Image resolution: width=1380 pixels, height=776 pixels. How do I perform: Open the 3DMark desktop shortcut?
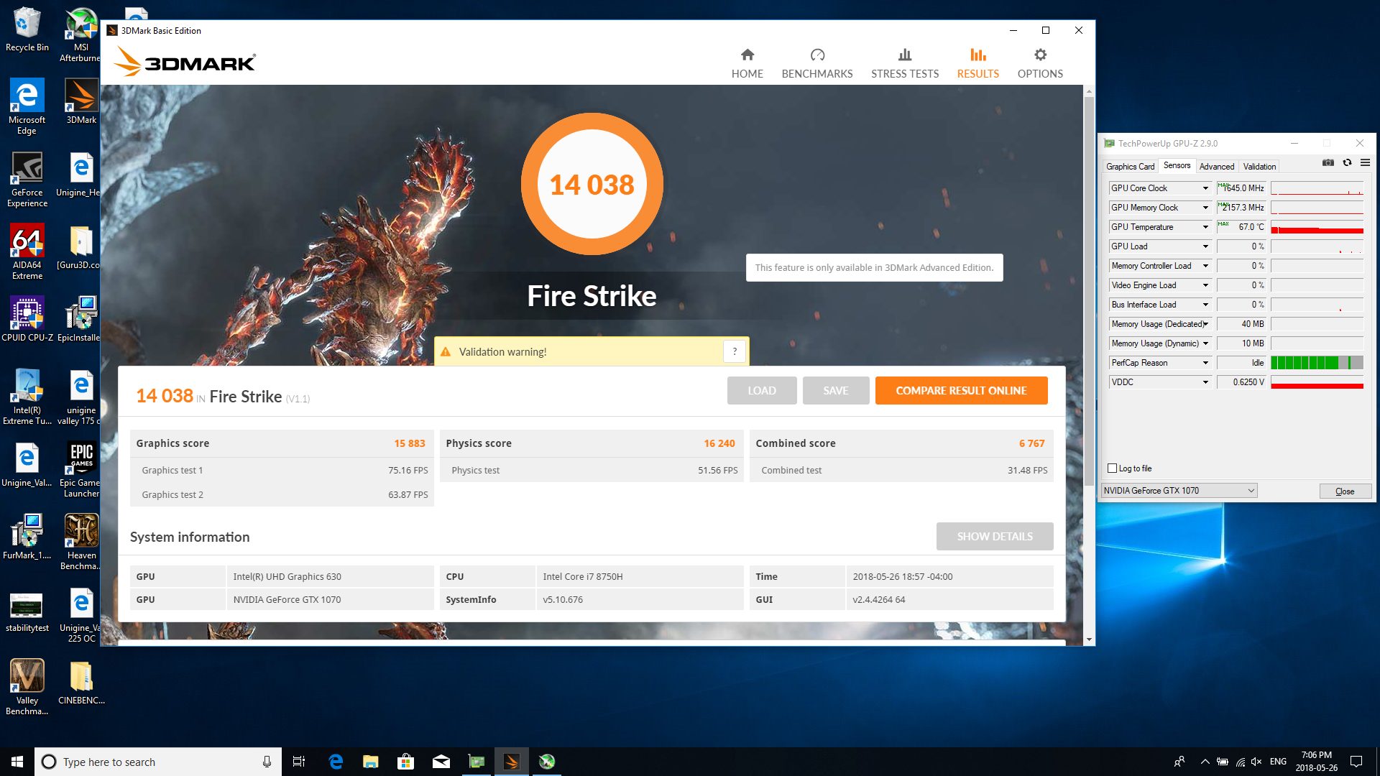coord(81,101)
